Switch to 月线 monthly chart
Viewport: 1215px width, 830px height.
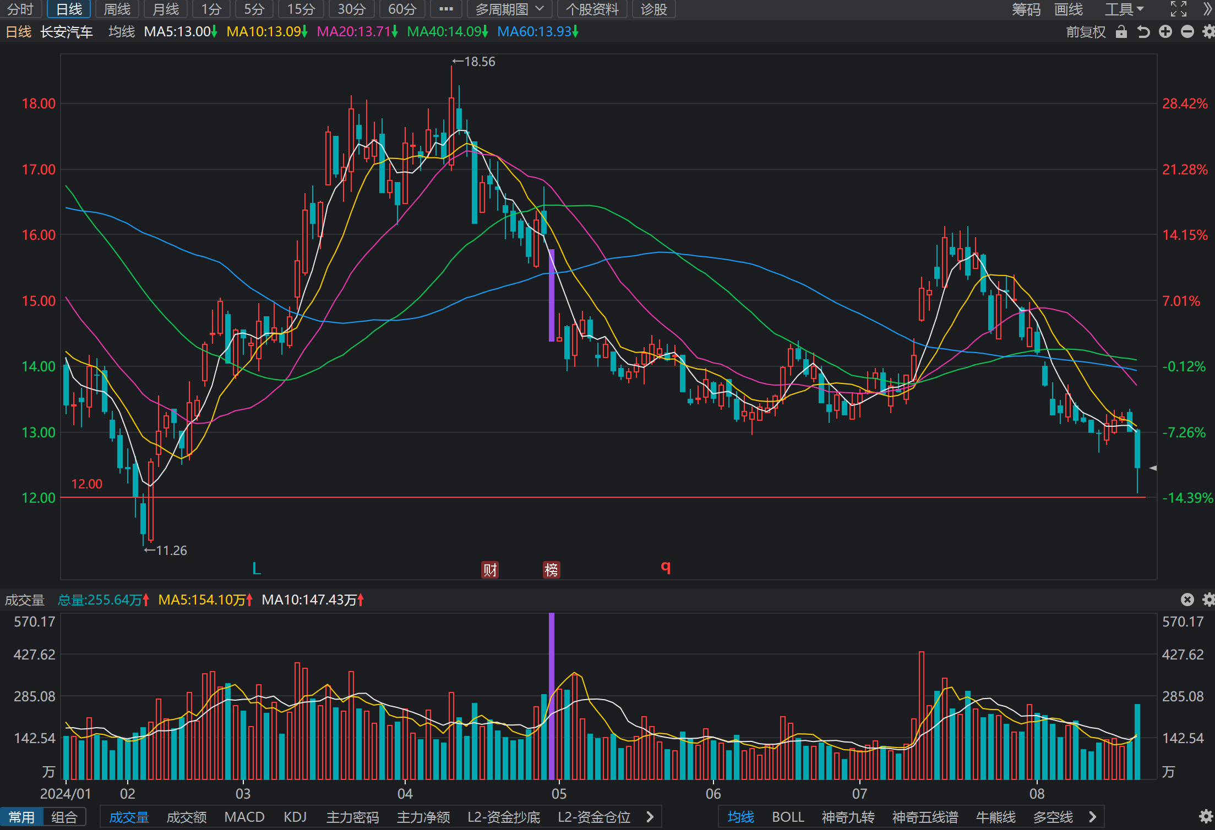(x=166, y=9)
